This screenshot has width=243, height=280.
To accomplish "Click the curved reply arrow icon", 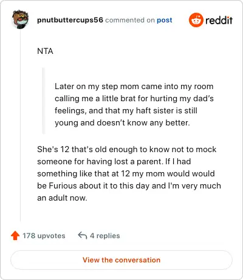I will click(83, 236).
